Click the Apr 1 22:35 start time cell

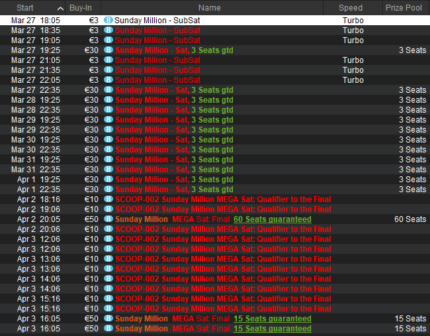click(38, 190)
